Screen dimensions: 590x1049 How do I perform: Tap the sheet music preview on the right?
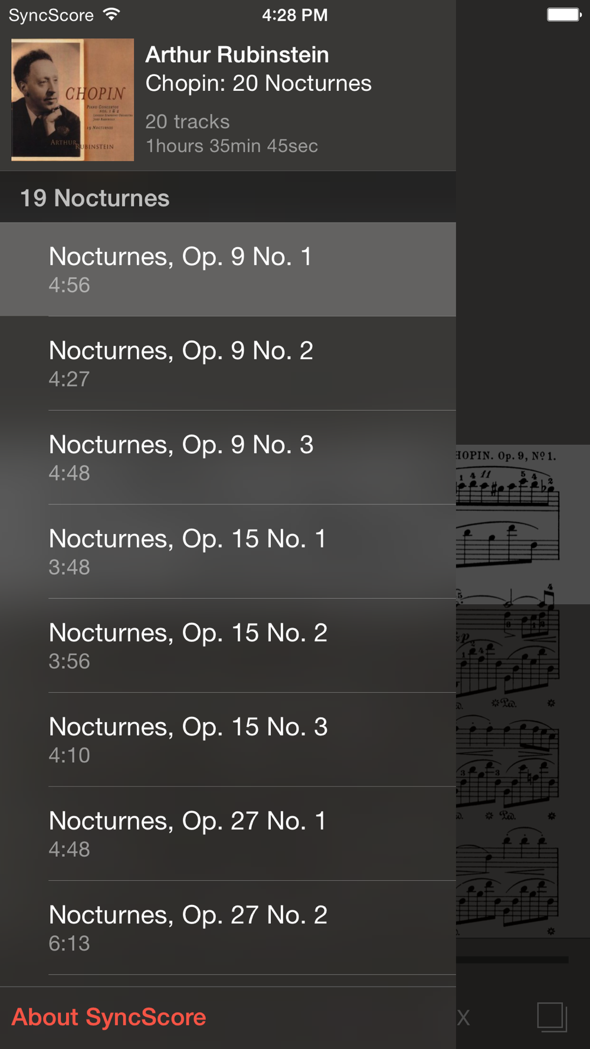tap(523, 690)
